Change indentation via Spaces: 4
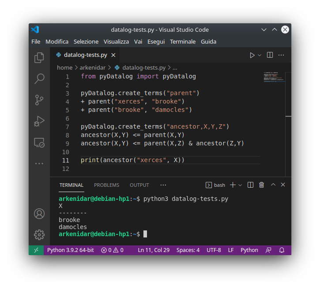The width and height of the screenshot is (320, 289). pos(188,250)
